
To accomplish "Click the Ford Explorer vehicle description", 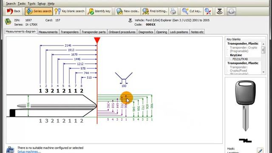I will point(178,20).
